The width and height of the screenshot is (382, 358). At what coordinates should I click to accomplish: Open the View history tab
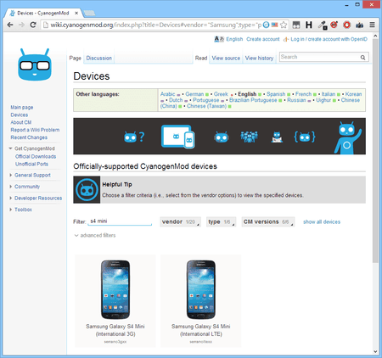[259, 58]
